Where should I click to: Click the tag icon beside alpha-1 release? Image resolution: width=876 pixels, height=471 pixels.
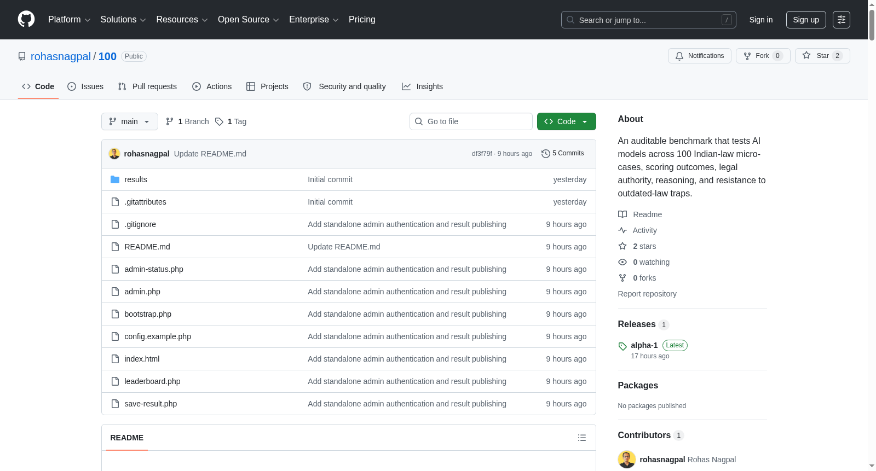pyautogui.click(x=623, y=346)
